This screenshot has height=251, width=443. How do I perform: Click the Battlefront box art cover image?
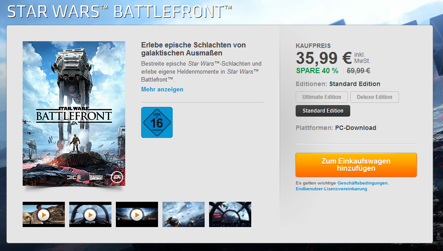click(x=74, y=114)
